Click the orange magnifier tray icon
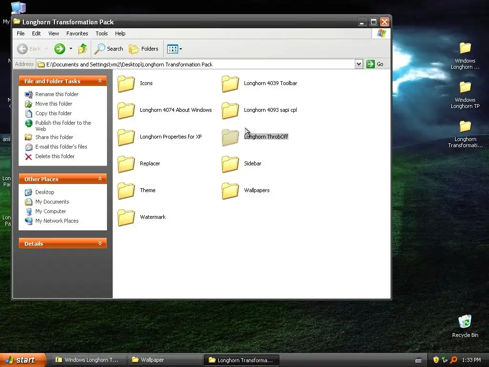The image size is (489, 367). point(454,360)
